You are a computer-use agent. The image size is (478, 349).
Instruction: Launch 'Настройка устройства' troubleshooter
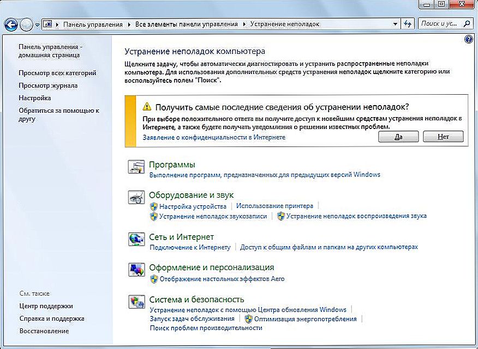pos(193,206)
